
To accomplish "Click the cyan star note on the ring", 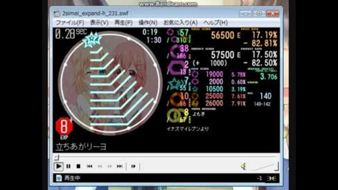I will coord(92,39).
